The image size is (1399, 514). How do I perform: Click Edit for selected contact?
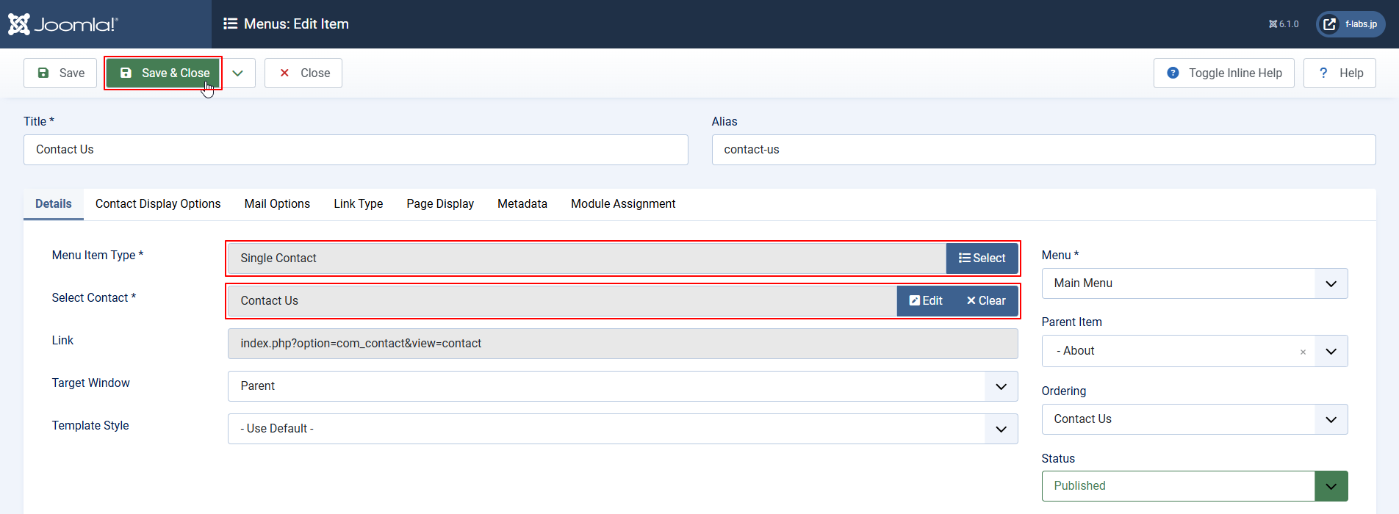(x=926, y=301)
